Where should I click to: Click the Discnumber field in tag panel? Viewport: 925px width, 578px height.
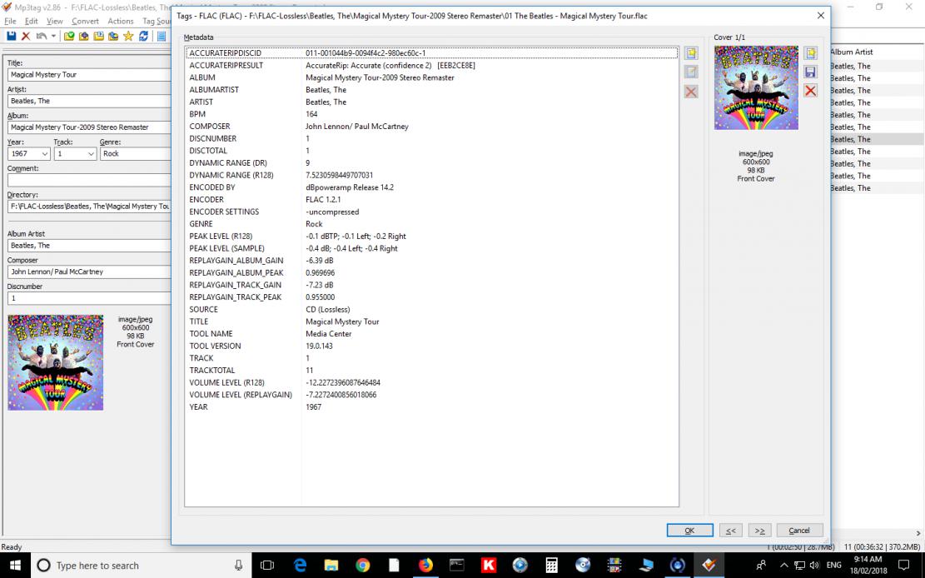[89, 298]
